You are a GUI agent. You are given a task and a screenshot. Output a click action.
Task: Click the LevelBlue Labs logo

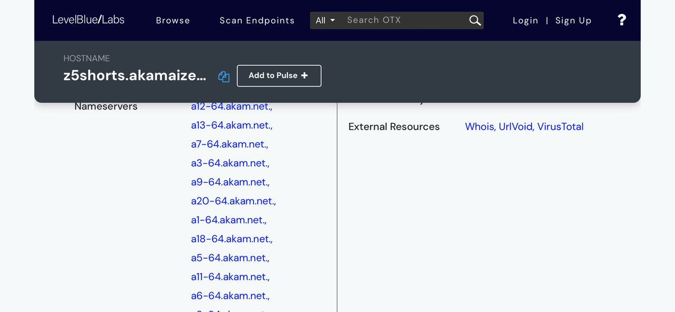pos(88,20)
